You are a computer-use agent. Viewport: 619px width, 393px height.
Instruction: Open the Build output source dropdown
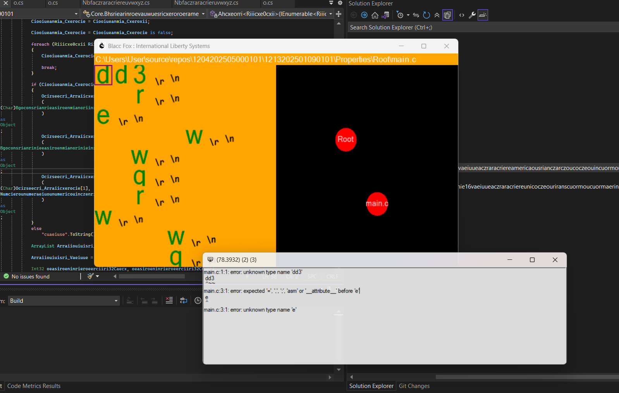64,301
